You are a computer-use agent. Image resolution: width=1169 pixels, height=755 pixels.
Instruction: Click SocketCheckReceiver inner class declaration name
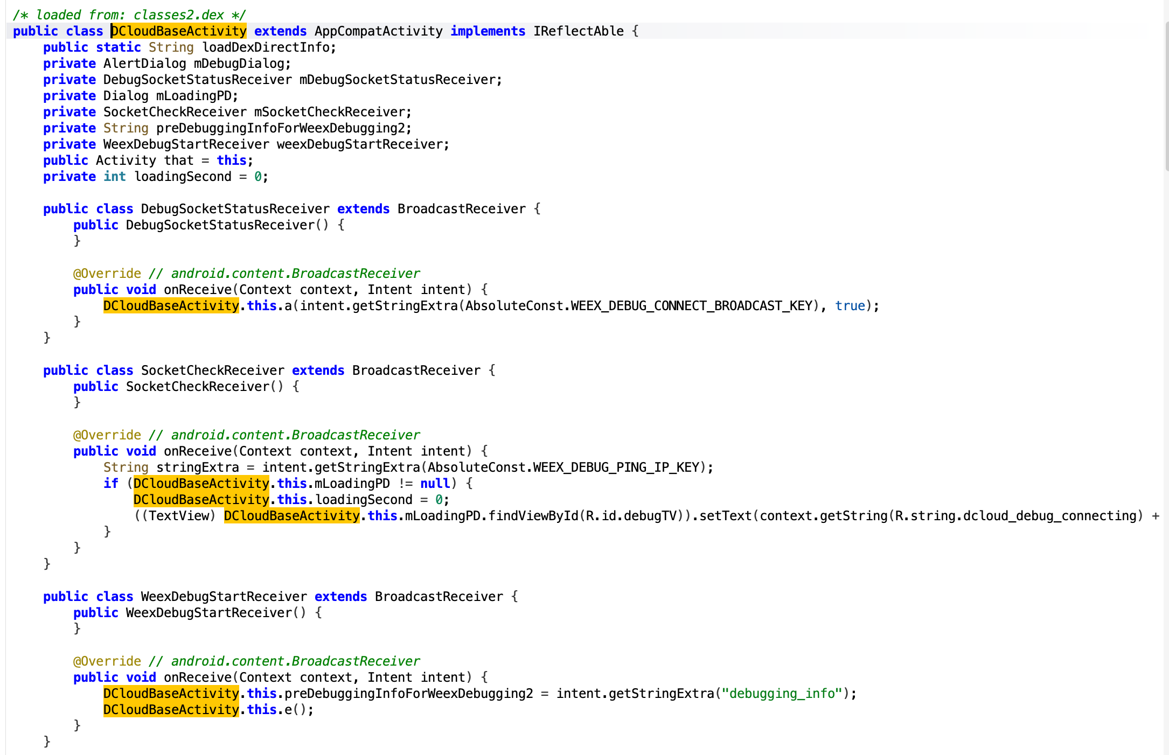click(212, 370)
